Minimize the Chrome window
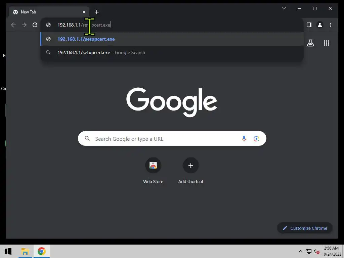344x258 pixels. tap(299, 8)
